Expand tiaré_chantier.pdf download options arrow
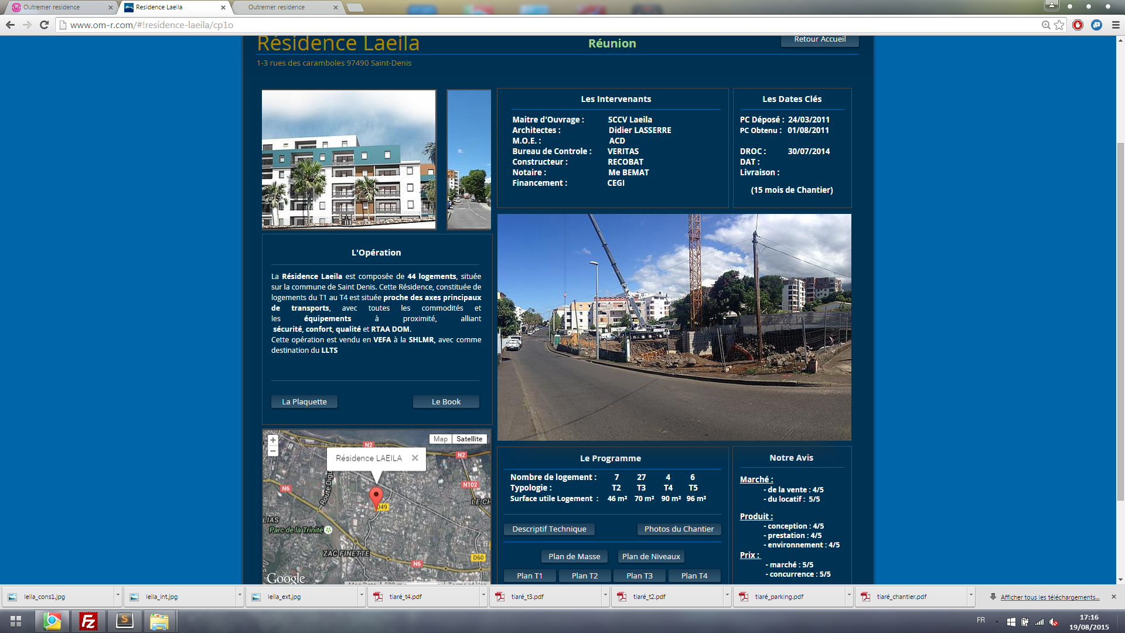 (971, 597)
